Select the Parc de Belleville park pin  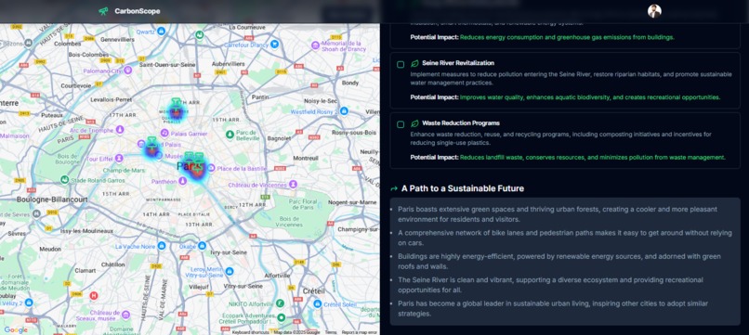coord(230,135)
